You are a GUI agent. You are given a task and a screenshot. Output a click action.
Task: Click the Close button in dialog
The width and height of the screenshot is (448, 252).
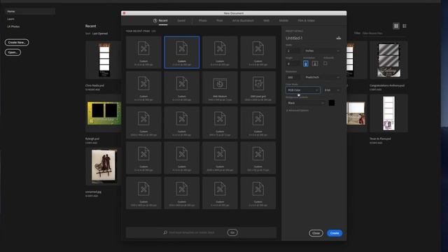click(316, 233)
